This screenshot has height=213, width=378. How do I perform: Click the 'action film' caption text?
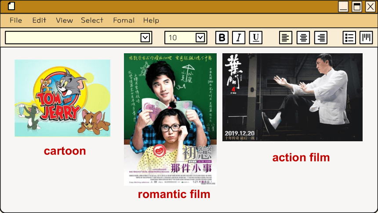coord(301,158)
